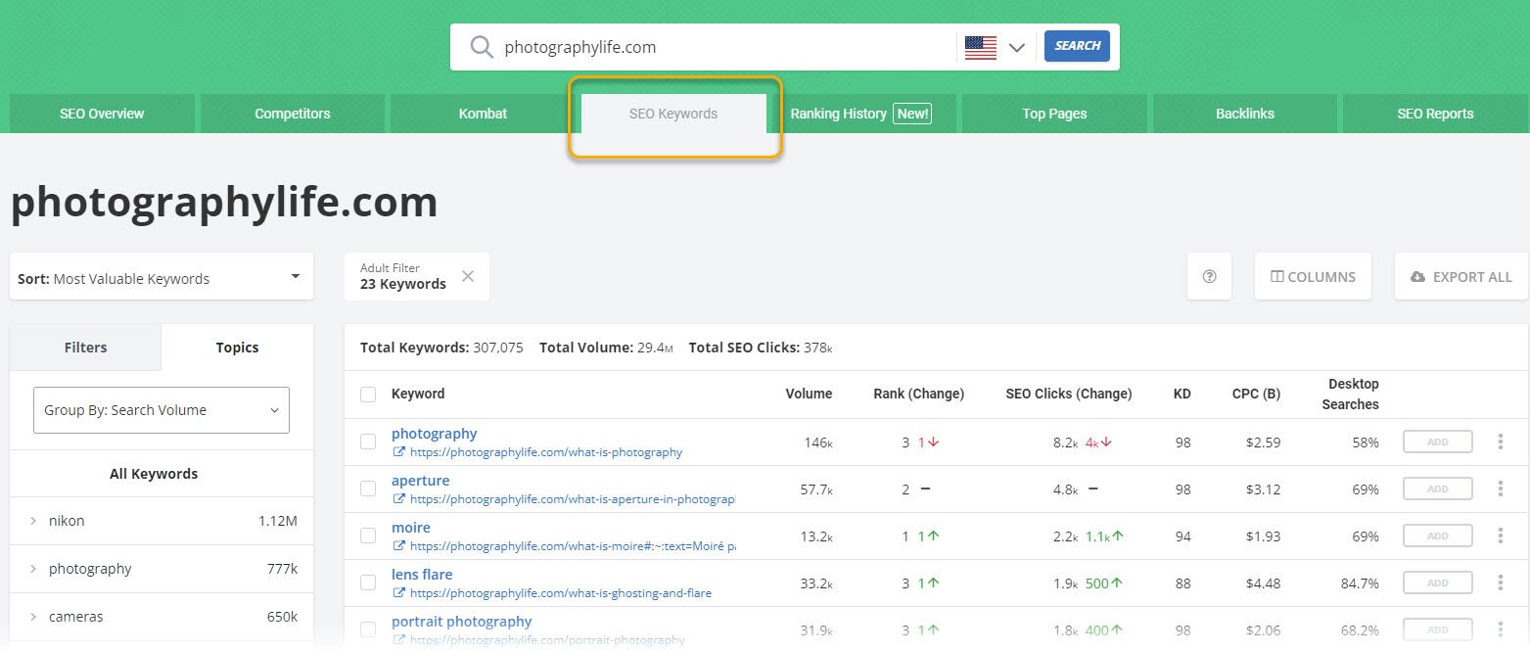Check the photography keyword checkbox
The height and width of the screenshot is (652, 1530).
point(368,442)
